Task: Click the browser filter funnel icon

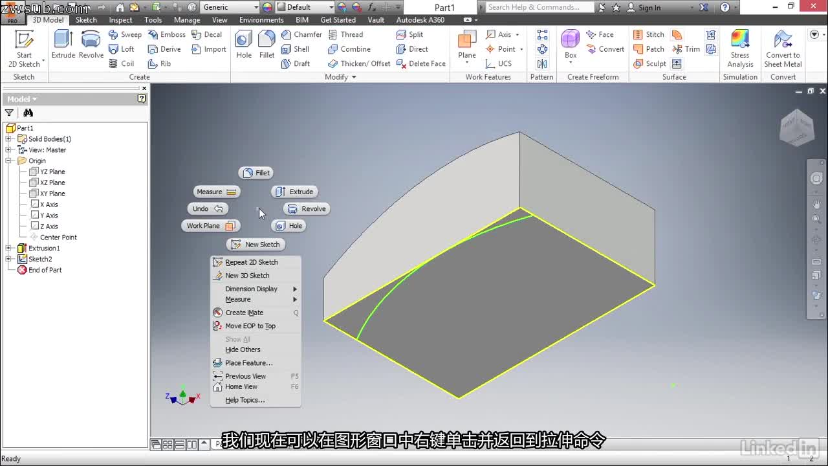Action: [9, 113]
